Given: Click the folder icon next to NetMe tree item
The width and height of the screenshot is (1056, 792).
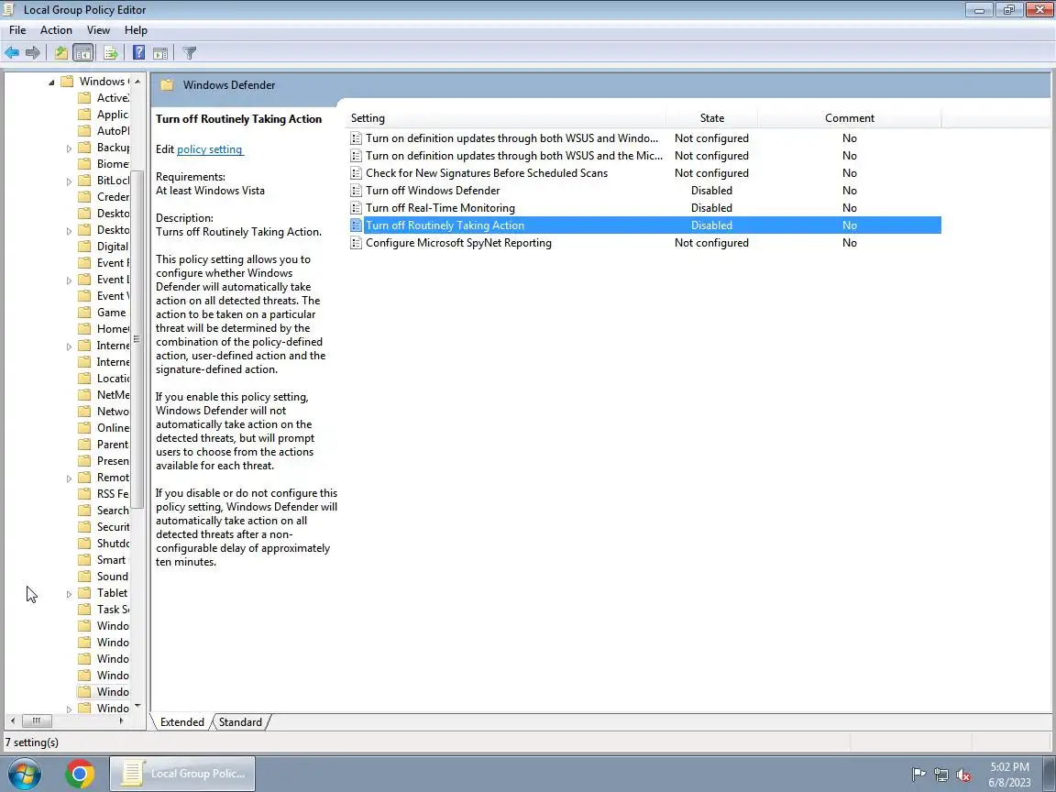Looking at the screenshot, I should pos(84,395).
